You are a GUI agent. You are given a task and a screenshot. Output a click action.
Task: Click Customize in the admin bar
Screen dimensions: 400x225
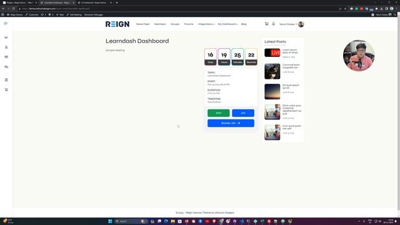(x=32, y=15)
